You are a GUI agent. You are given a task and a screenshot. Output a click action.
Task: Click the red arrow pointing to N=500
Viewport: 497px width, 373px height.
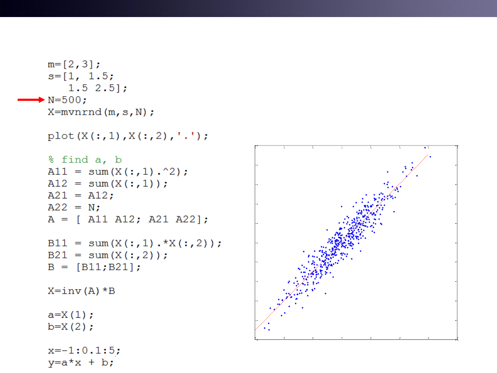[x=32, y=99]
